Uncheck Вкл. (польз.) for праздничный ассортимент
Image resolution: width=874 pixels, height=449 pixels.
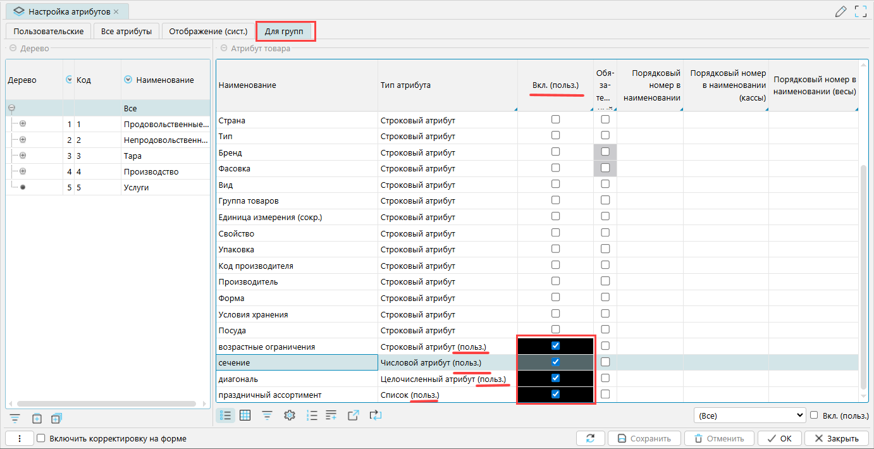555,394
